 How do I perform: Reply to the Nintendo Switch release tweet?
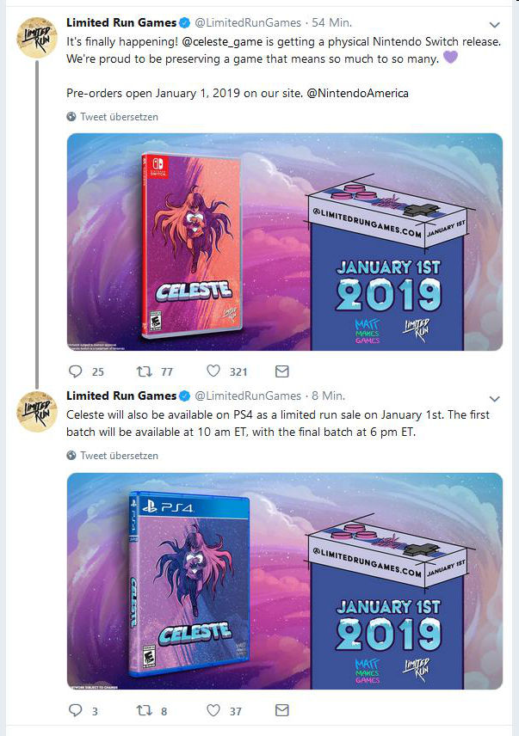75,371
